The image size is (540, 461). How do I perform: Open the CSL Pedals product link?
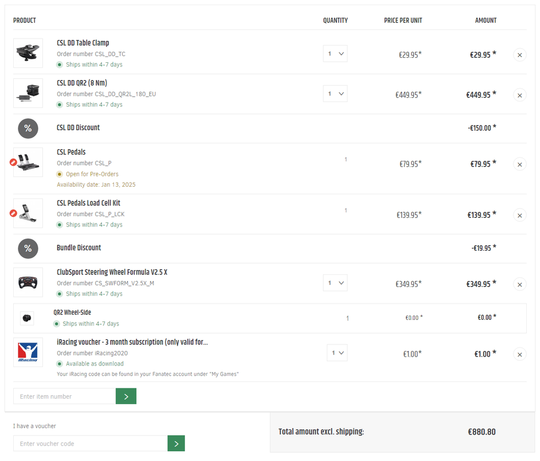tap(71, 152)
